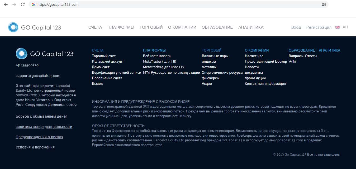Click the +41435500220 phone number
Screen dimensions: 356x169
(x=27, y=65)
